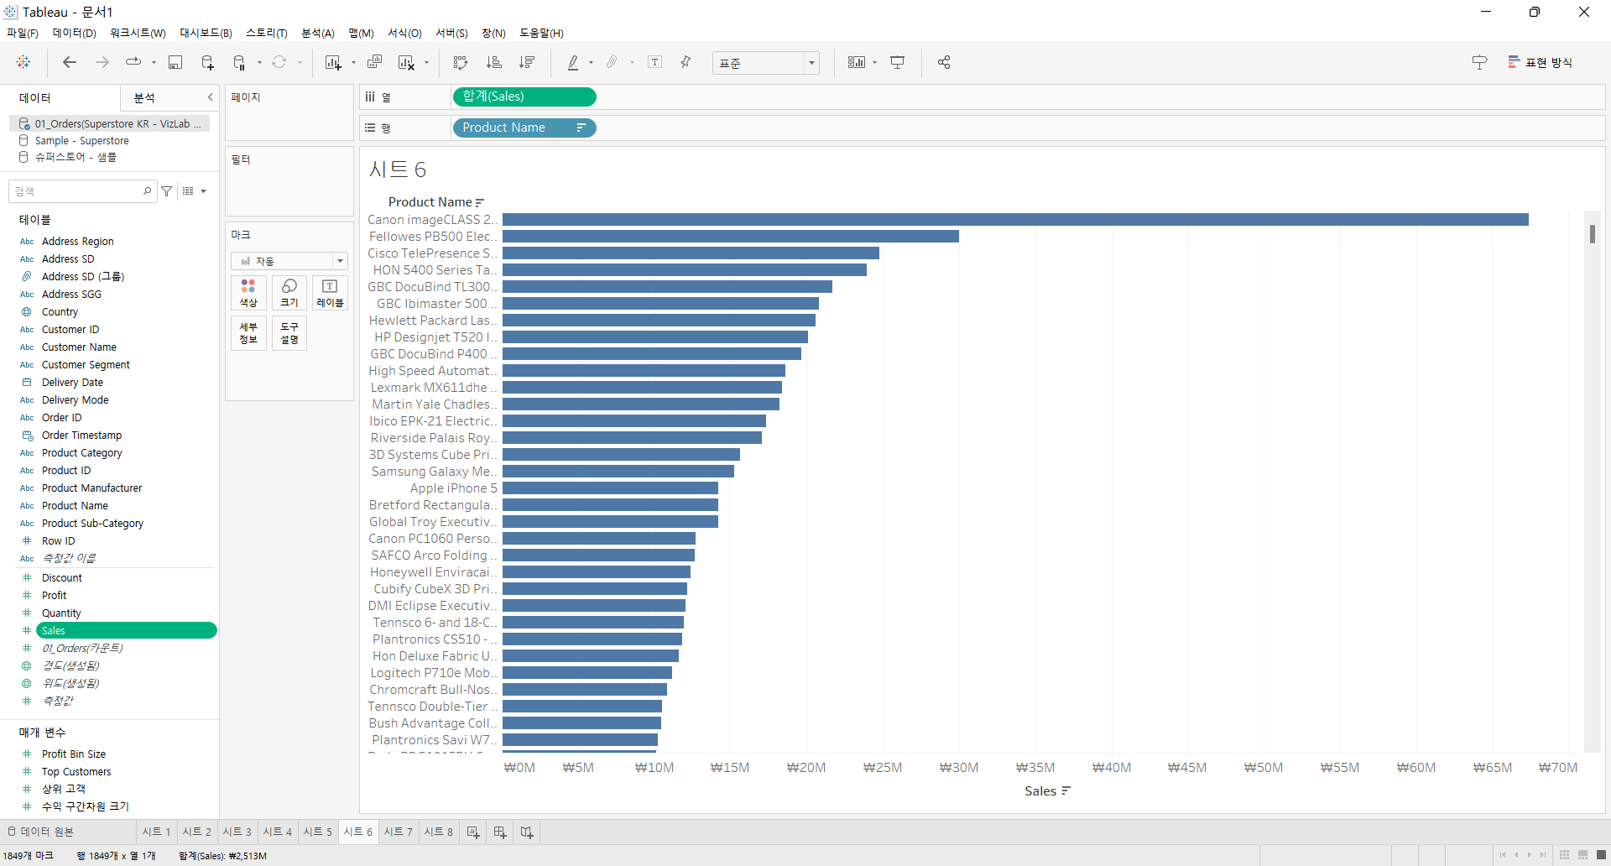Click the pause auto updates icon

click(x=240, y=62)
